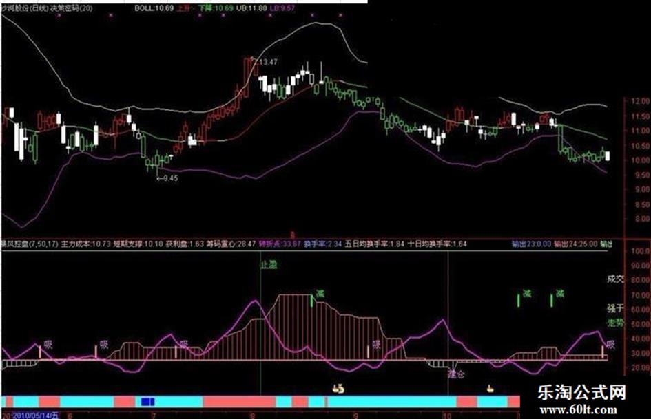
Task: Click the BOLL:10.69 readout
Action: pyautogui.click(x=154, y=8)
